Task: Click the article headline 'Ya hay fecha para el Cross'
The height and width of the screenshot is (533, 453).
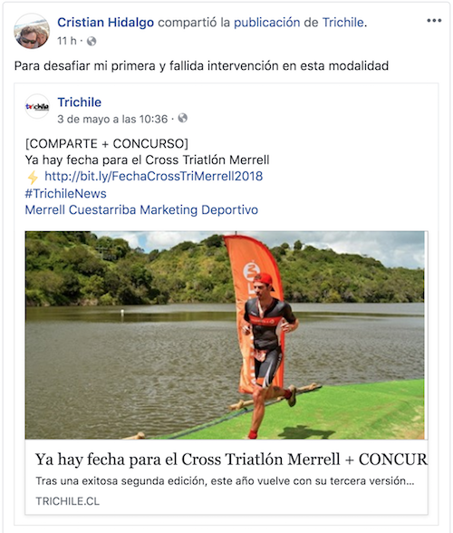Action: pyautogui.click(x=231, y=460)
